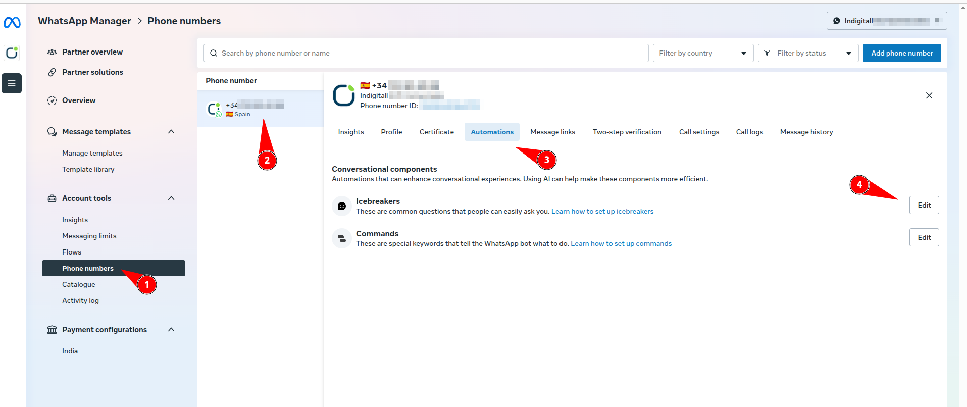Screen dimensions: 967x407
Task: Open the Two-step verification tab
Action: (627, 132)
